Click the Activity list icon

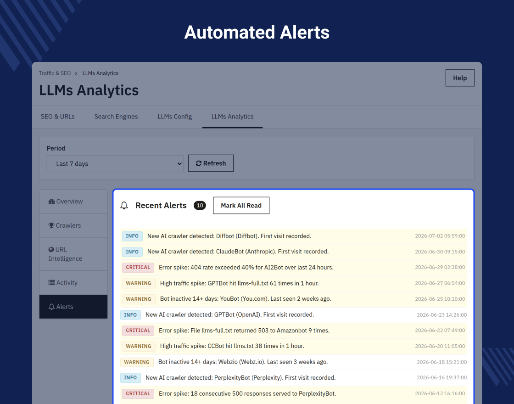click(x=51, y=283)
